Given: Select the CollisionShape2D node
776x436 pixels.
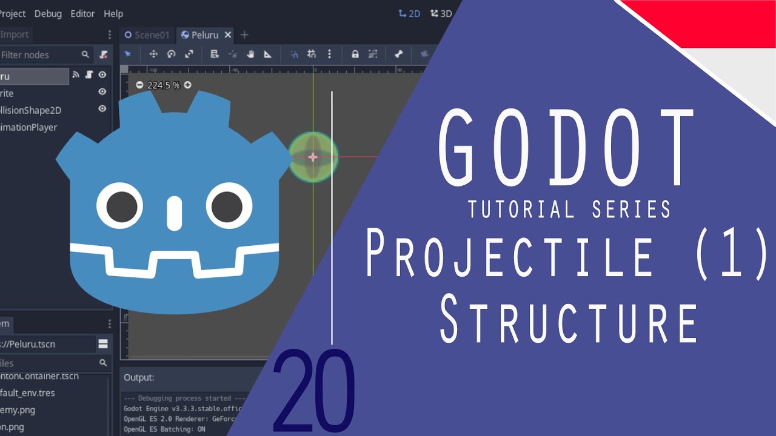Looking at the screenshot, I should click(30, 110).
